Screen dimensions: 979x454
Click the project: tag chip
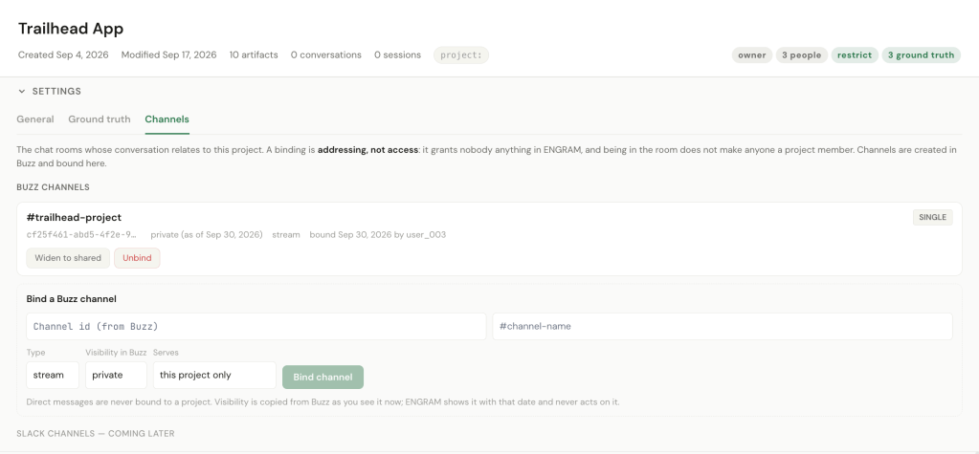[460, 54]
